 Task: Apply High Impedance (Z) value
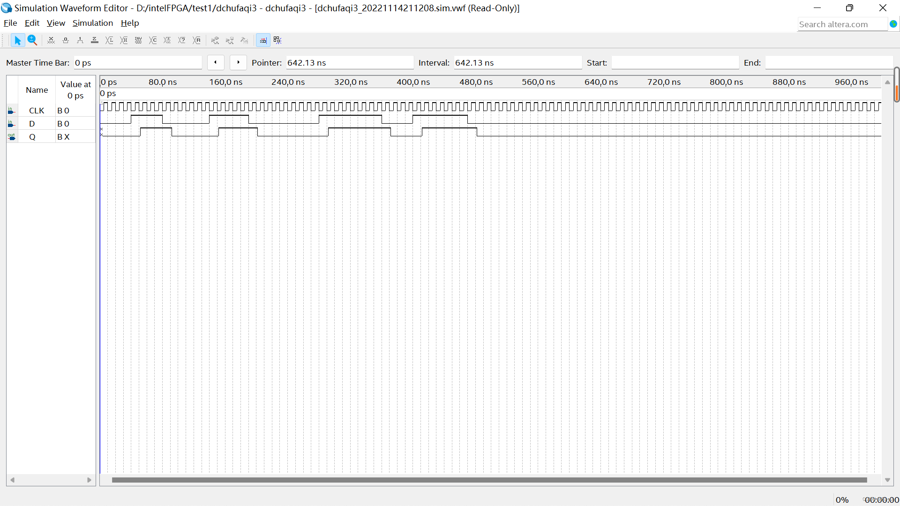coord(95,40)
